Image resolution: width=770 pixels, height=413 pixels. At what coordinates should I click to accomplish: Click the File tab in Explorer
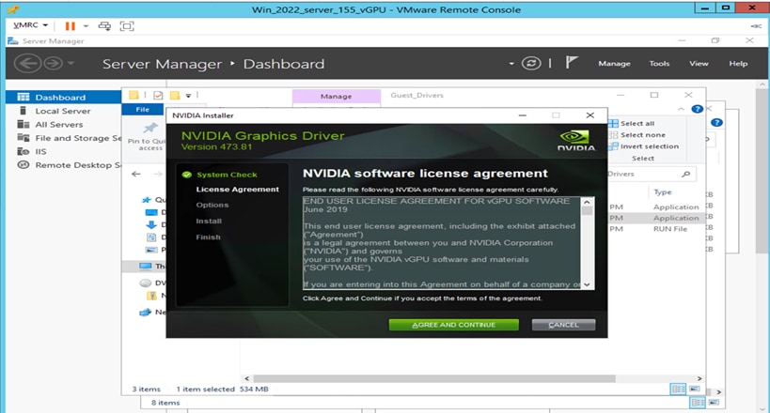tap(142, 110)
